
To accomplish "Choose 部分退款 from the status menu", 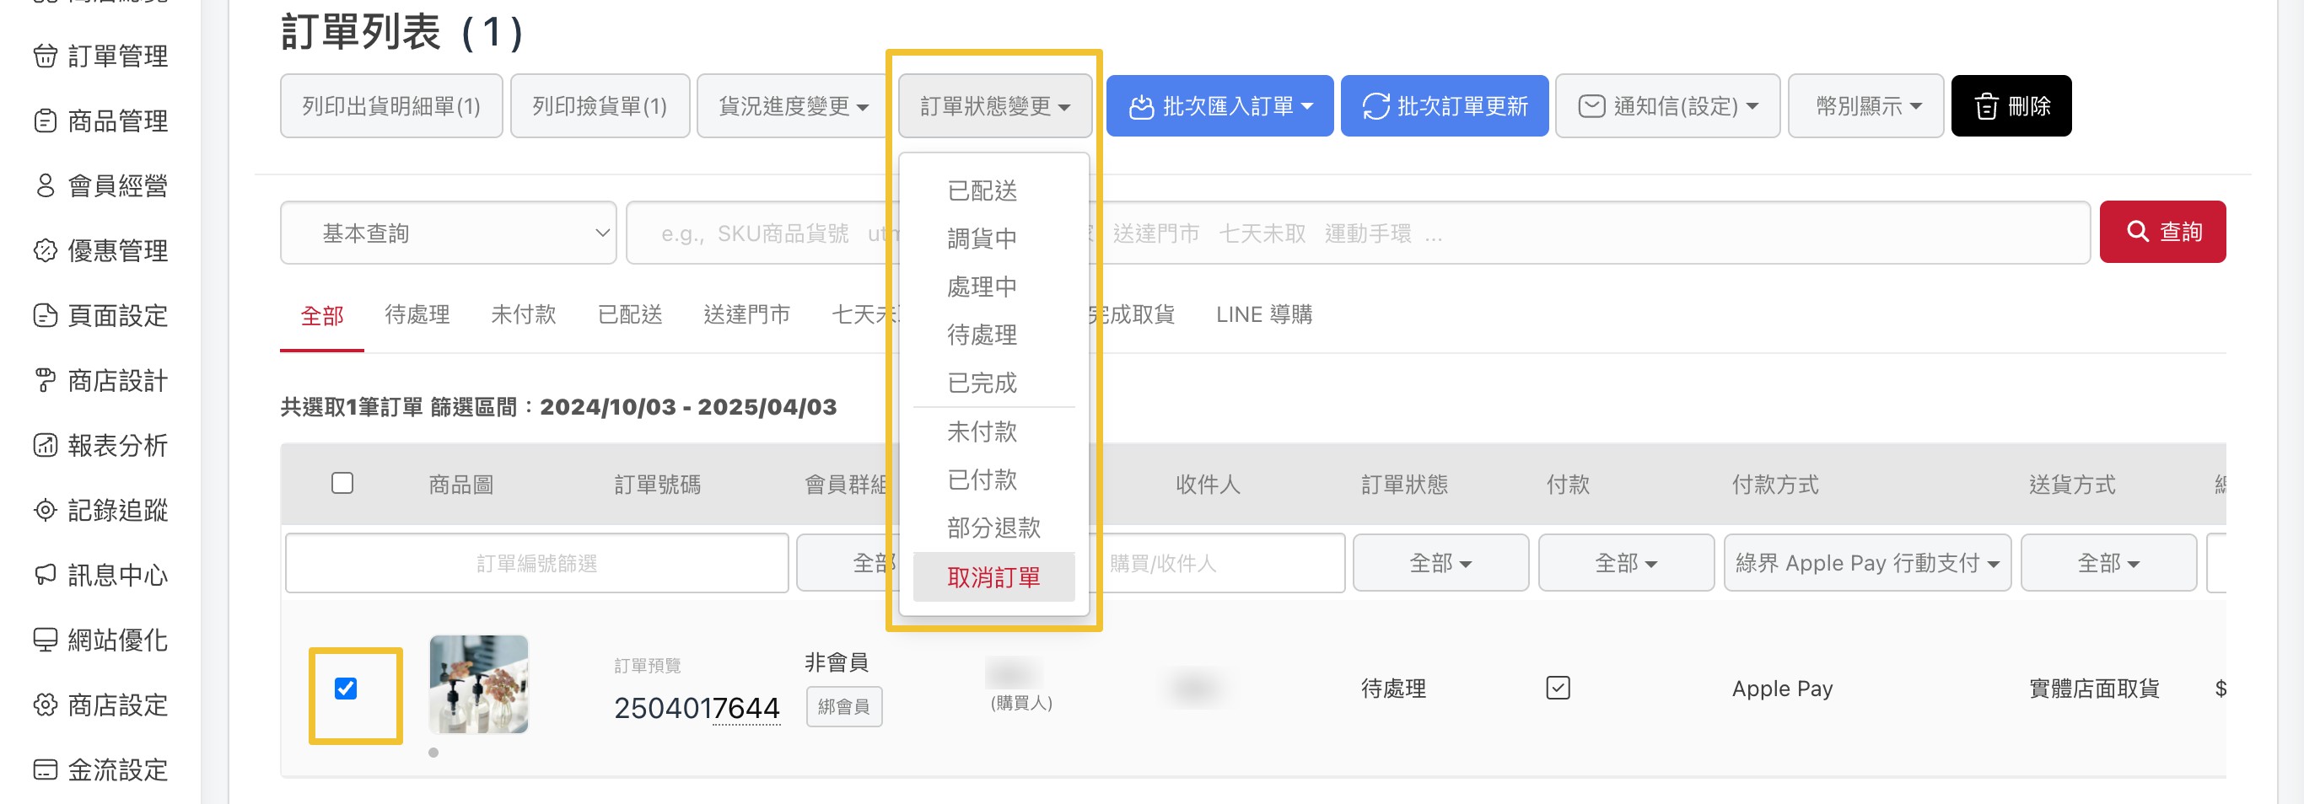I will click(993, 528).
